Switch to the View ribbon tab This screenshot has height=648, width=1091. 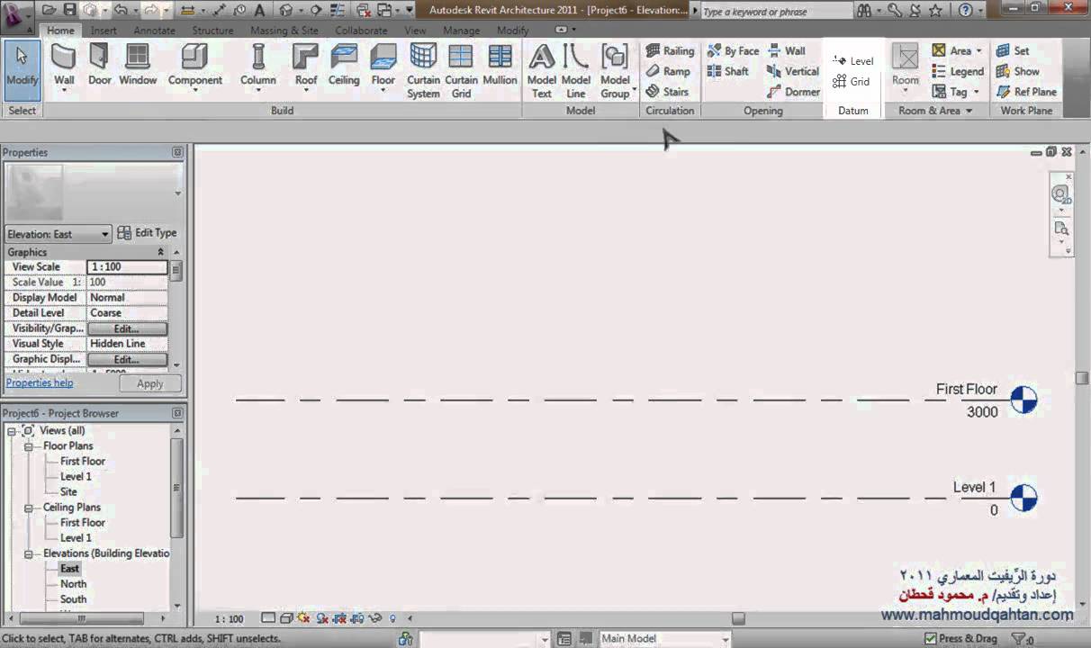pos(415,31)
